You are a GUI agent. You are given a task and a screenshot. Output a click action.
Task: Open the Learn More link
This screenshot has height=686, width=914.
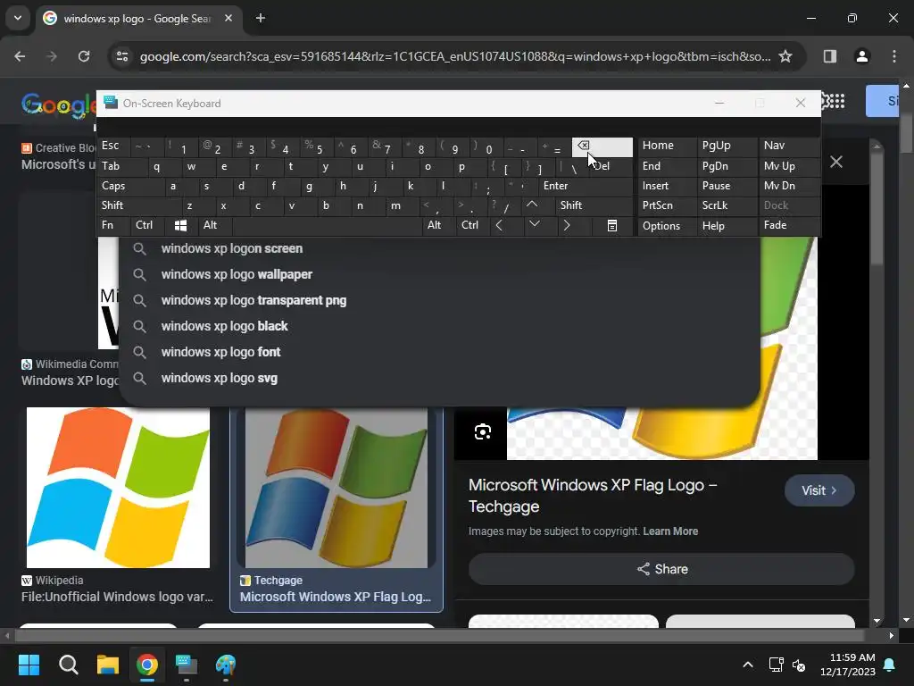[670, 531]
